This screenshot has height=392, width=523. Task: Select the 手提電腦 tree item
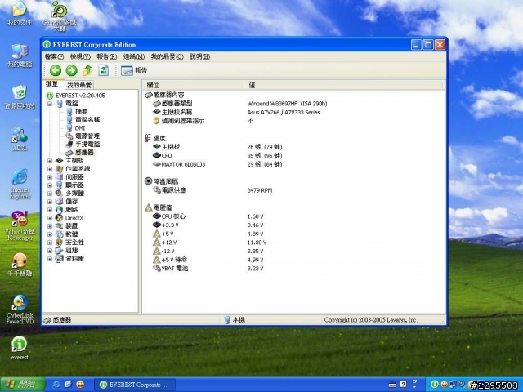pyautogui.click(x=87, y=145)
